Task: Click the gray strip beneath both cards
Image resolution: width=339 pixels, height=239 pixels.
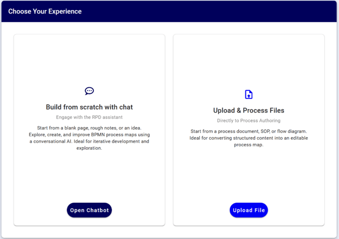Action: [169, 231]
